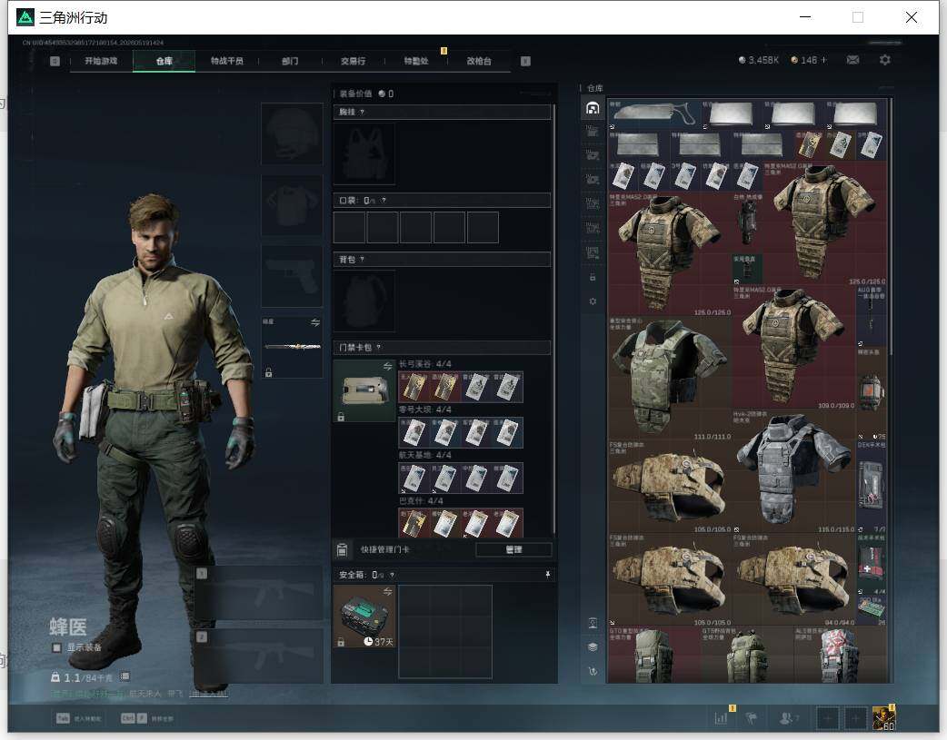Viewport: 947px width, 740px height.
Task: Select the second warehouse sidebar category icon
Action: 593,131
